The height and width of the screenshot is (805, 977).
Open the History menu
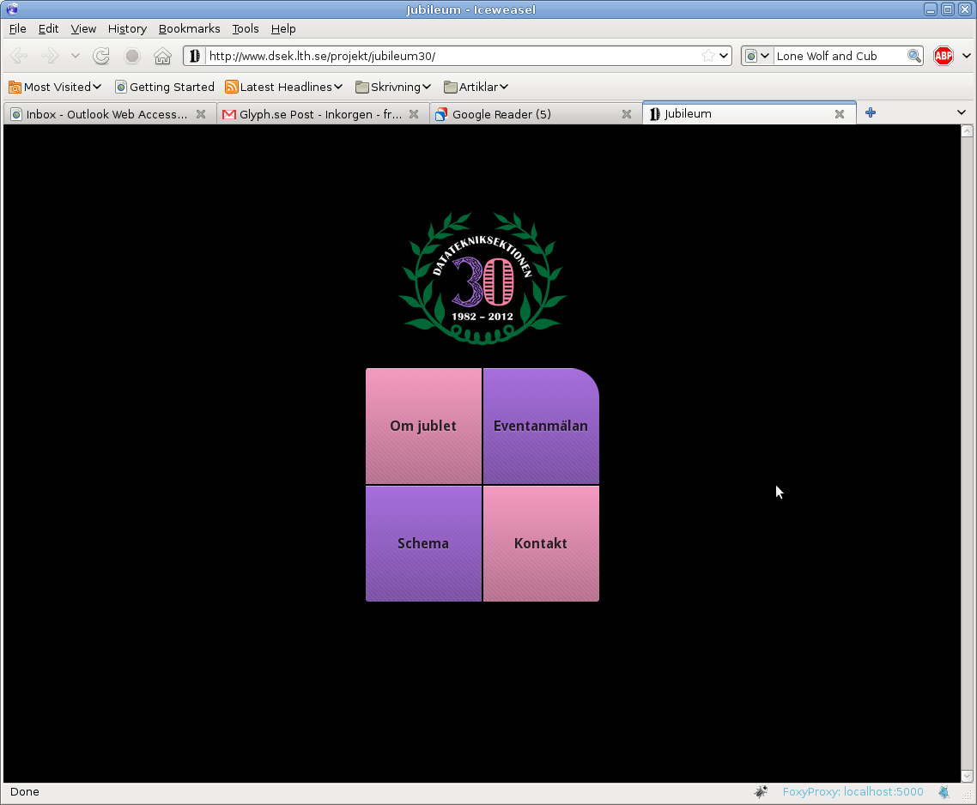pyautogui.click(x=127, y=28)
